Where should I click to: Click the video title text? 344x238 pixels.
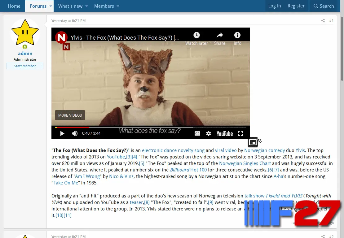click(125, 38)
